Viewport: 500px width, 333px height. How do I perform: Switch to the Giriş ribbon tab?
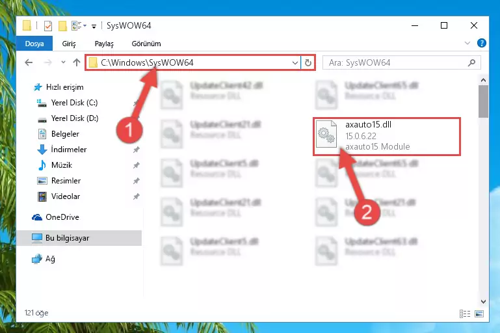69,44
